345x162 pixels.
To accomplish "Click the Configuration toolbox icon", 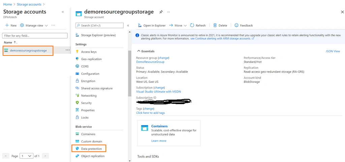I will [77, 74].
